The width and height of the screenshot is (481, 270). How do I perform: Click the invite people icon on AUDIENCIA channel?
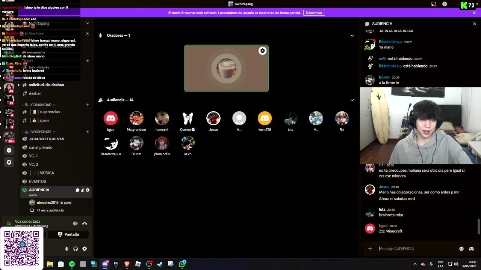point(83,190)
